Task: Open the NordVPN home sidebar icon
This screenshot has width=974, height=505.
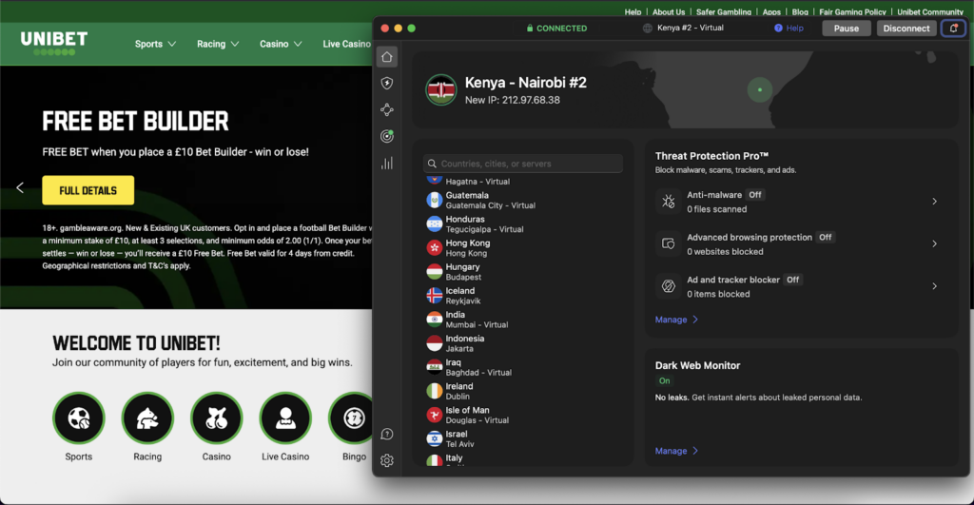Action: 387,57
